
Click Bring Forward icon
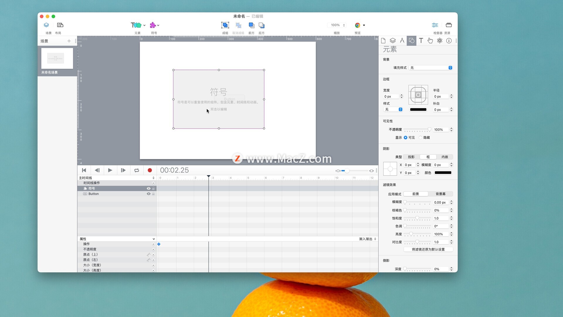click(x=251, y=25)
